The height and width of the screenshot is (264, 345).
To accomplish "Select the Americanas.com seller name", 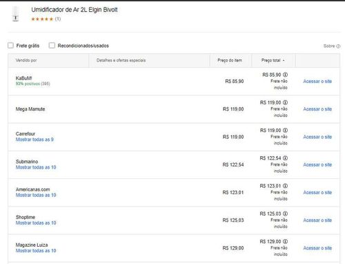I will pyautogui.click(x=32, y=189).
